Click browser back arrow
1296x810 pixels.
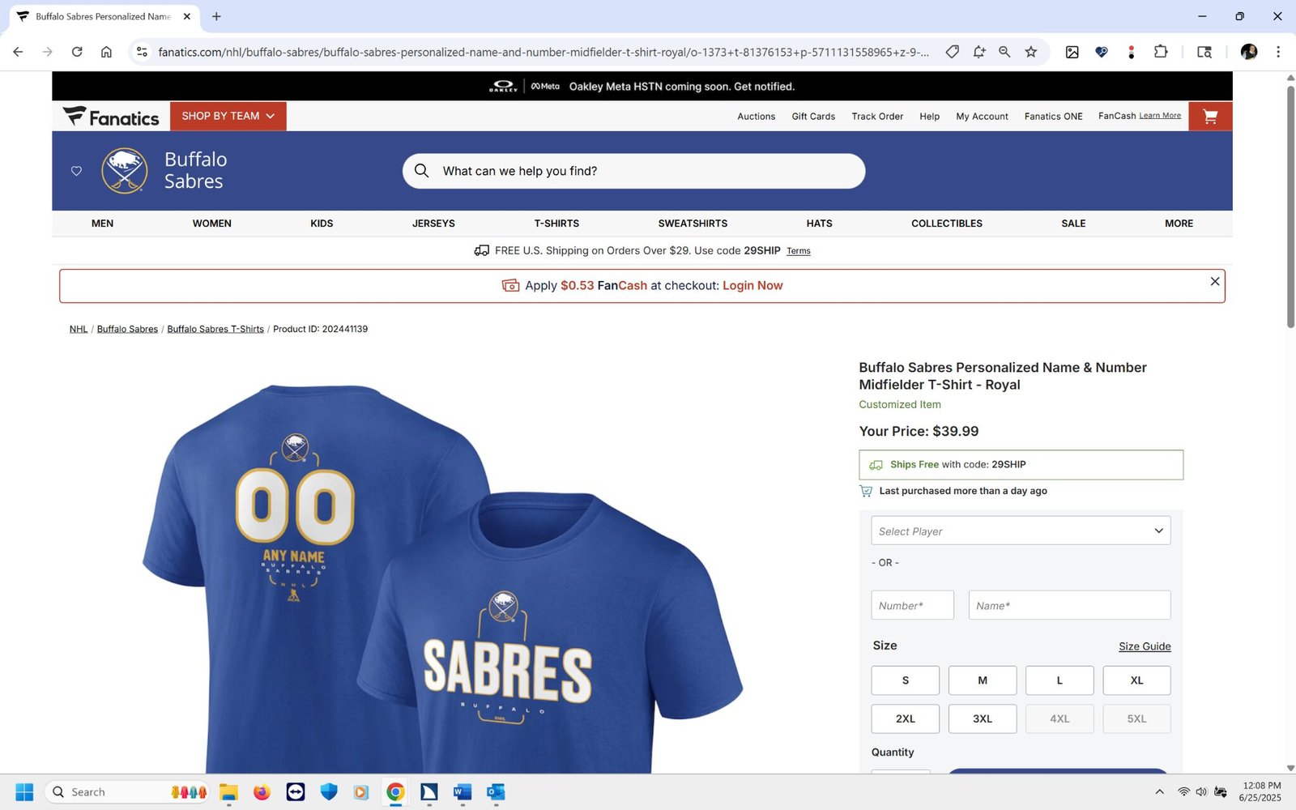point(18,52)
